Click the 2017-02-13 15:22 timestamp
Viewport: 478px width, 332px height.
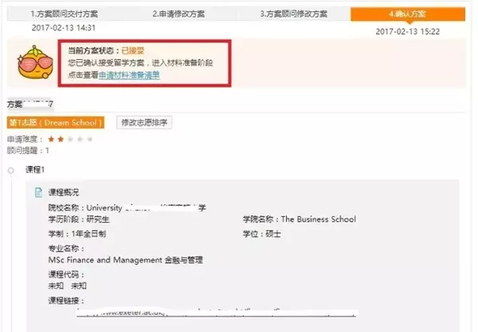coord(408,31)
